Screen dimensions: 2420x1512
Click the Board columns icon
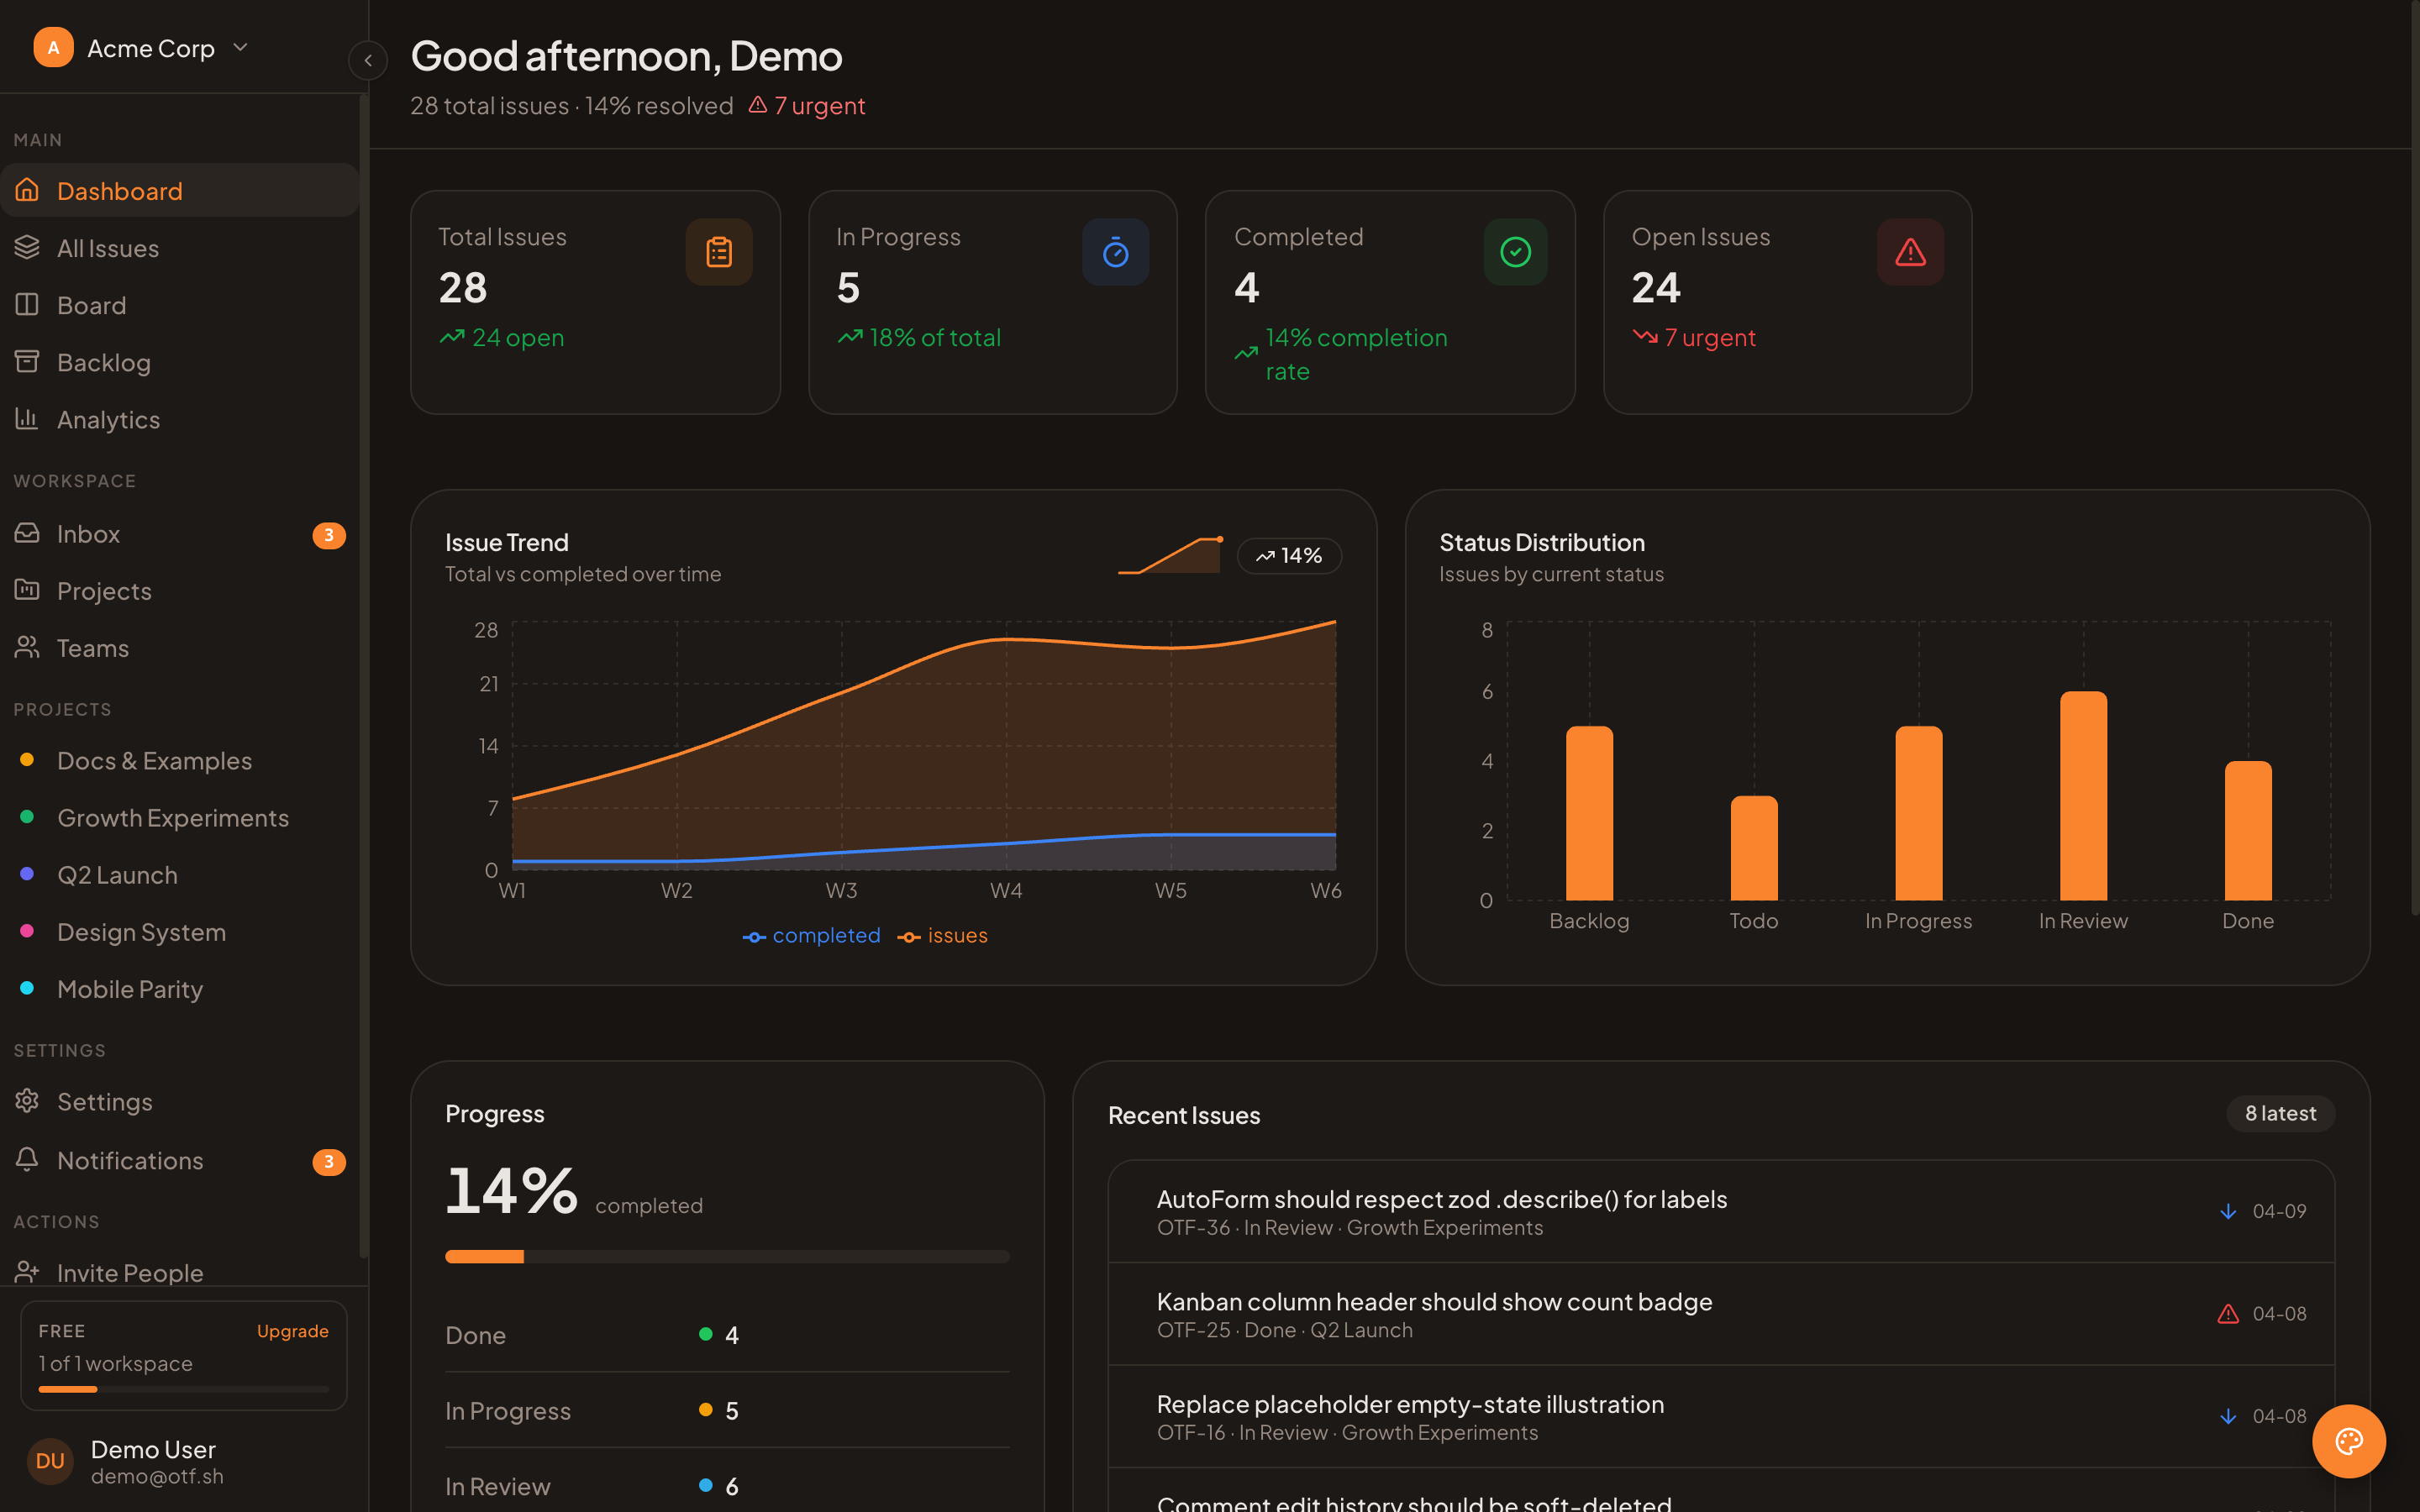(27, 304)
